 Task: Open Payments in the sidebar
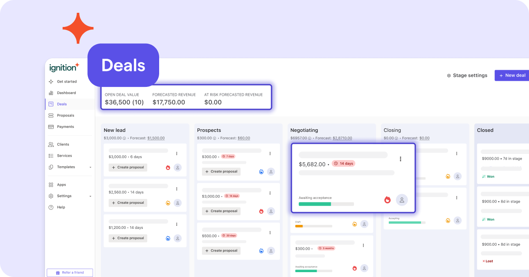click(x=65, y=127)
